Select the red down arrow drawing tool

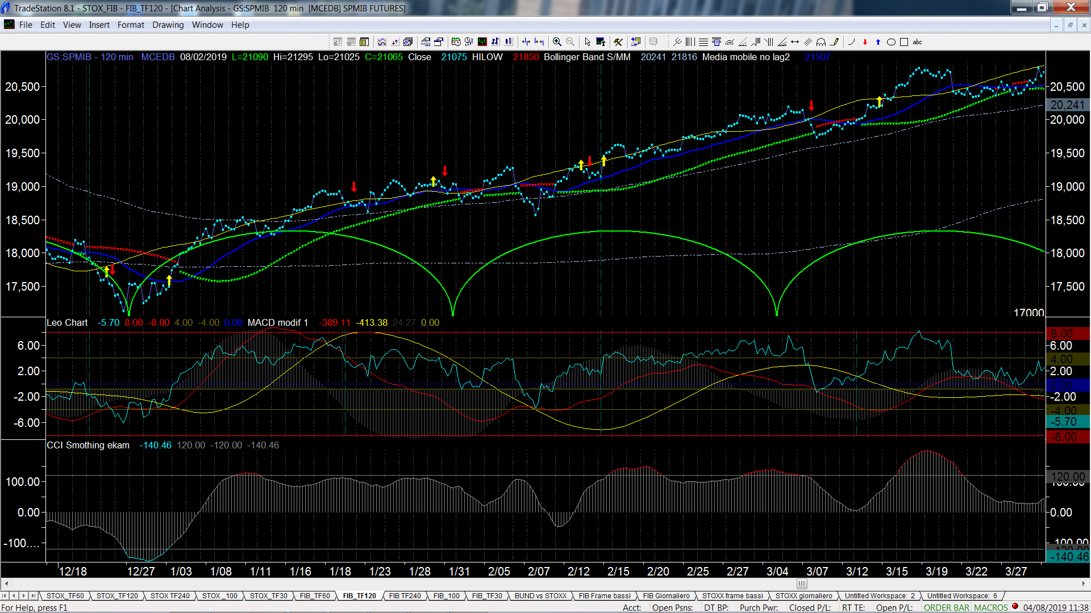pos(865,42)
